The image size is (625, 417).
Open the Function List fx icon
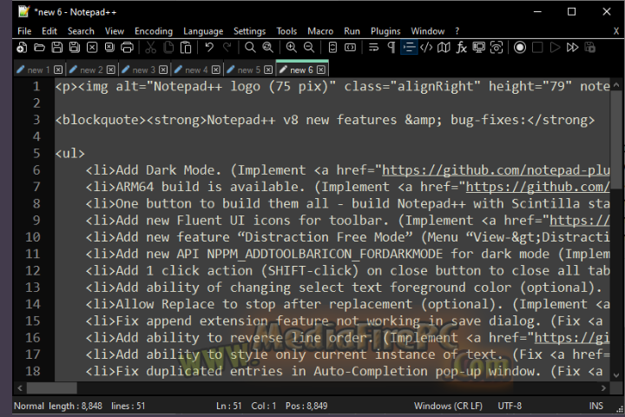pyautogui.click(x=461, y=48)
